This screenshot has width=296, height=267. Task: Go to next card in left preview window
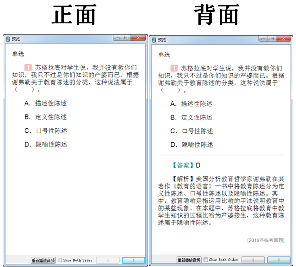click(x=133, y=260)
